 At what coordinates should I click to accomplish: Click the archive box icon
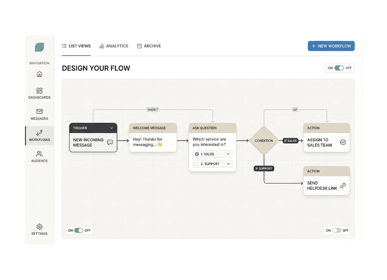click(x=139, y=46)
